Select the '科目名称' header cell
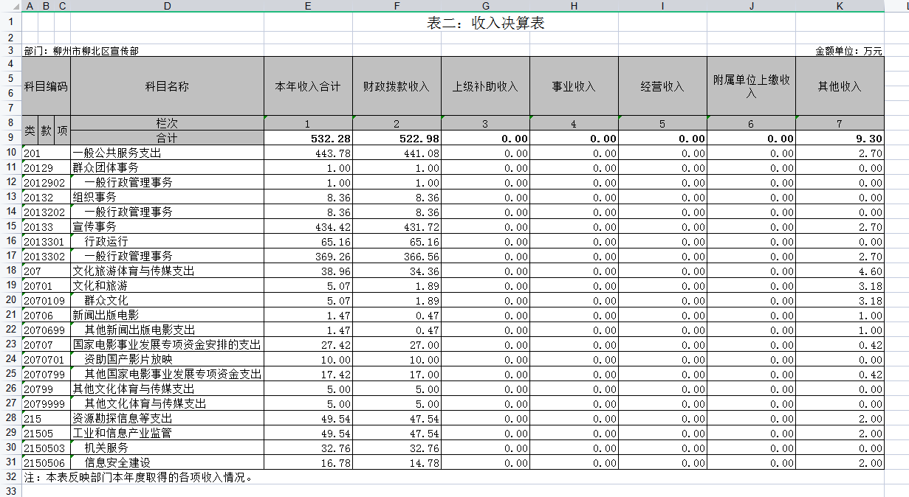This screenshot has height=497, width=909. pyautogui.click(x=167, y=86)
